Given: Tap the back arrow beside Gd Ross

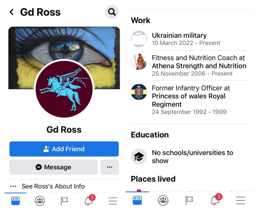Looking at the screenshot, I should pos(11,12).
